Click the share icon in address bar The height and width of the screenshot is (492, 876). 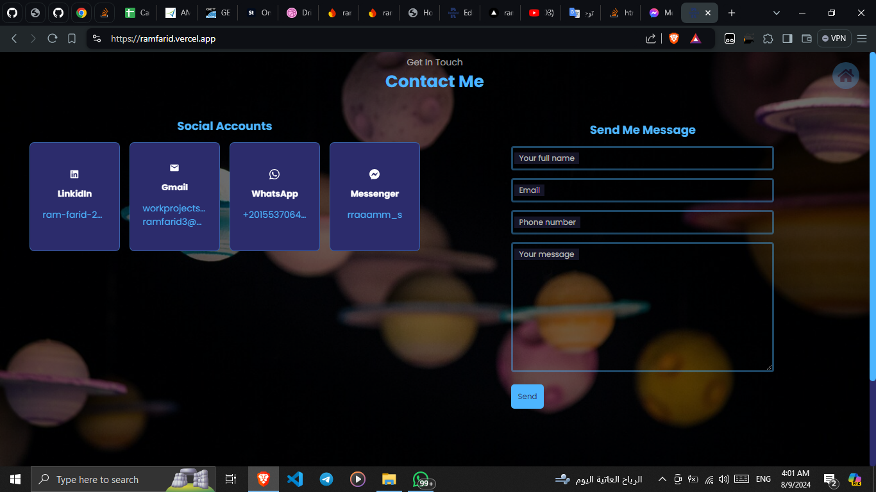coord(651,38)
